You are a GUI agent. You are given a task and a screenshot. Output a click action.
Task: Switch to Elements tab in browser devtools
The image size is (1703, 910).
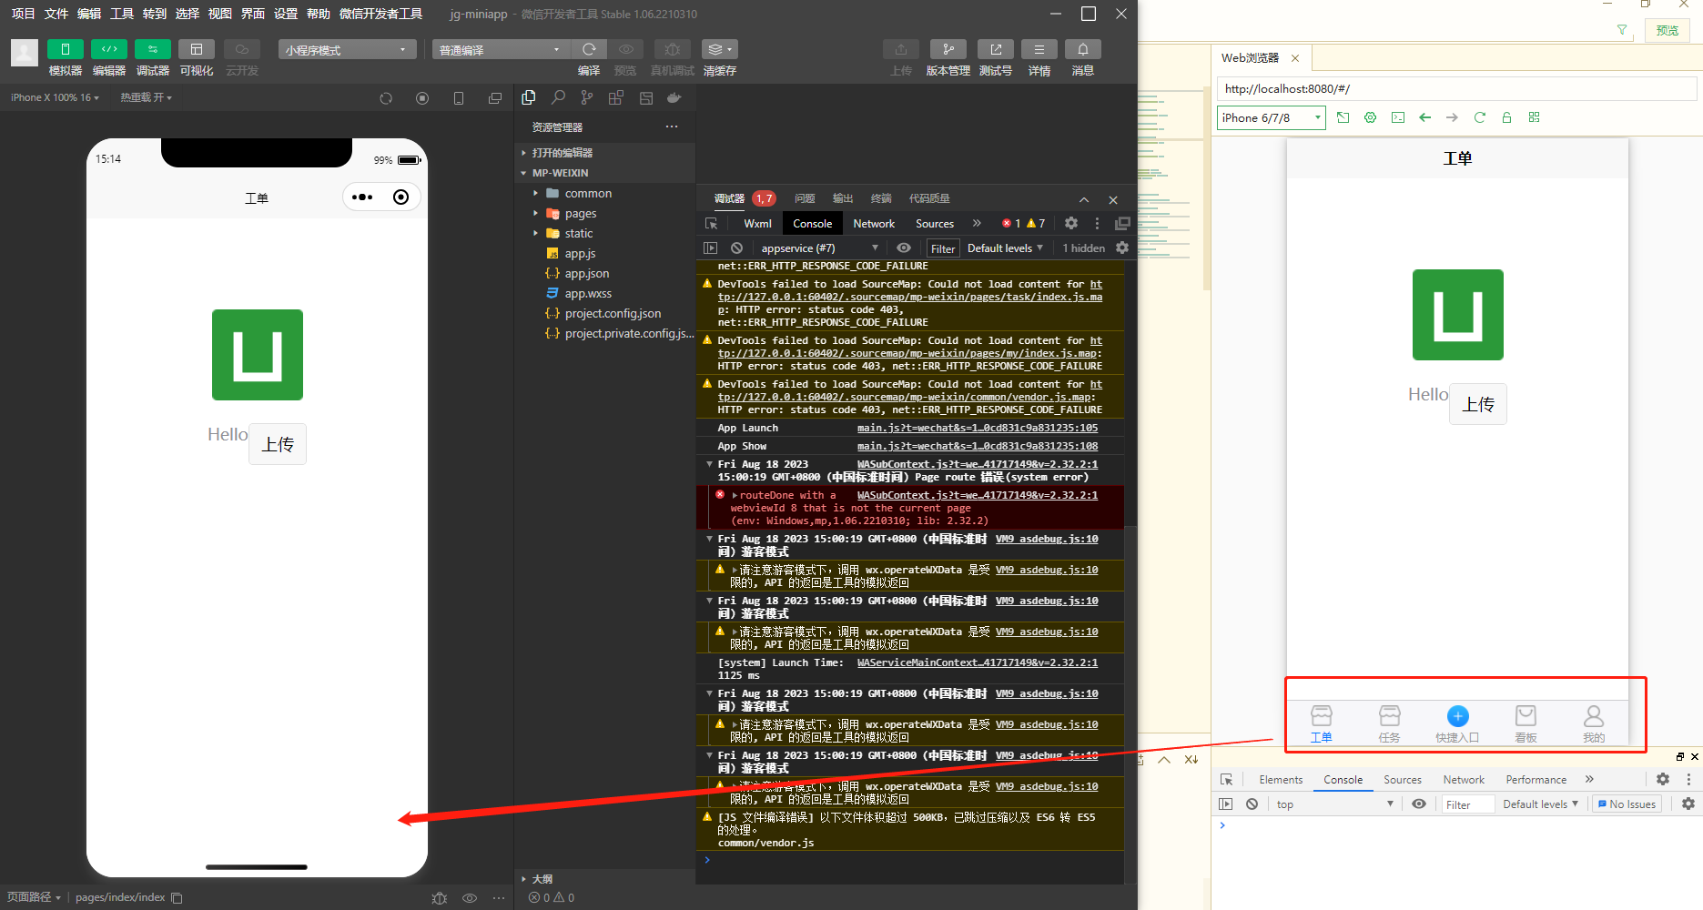click(1281, 780)
